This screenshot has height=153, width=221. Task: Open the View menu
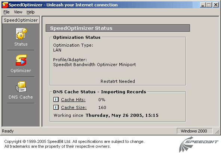point(18,12)
